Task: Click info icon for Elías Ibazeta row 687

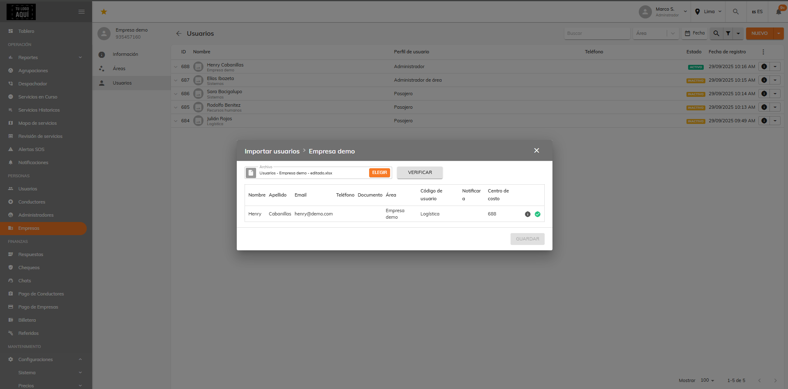Action: coord(764,80)
